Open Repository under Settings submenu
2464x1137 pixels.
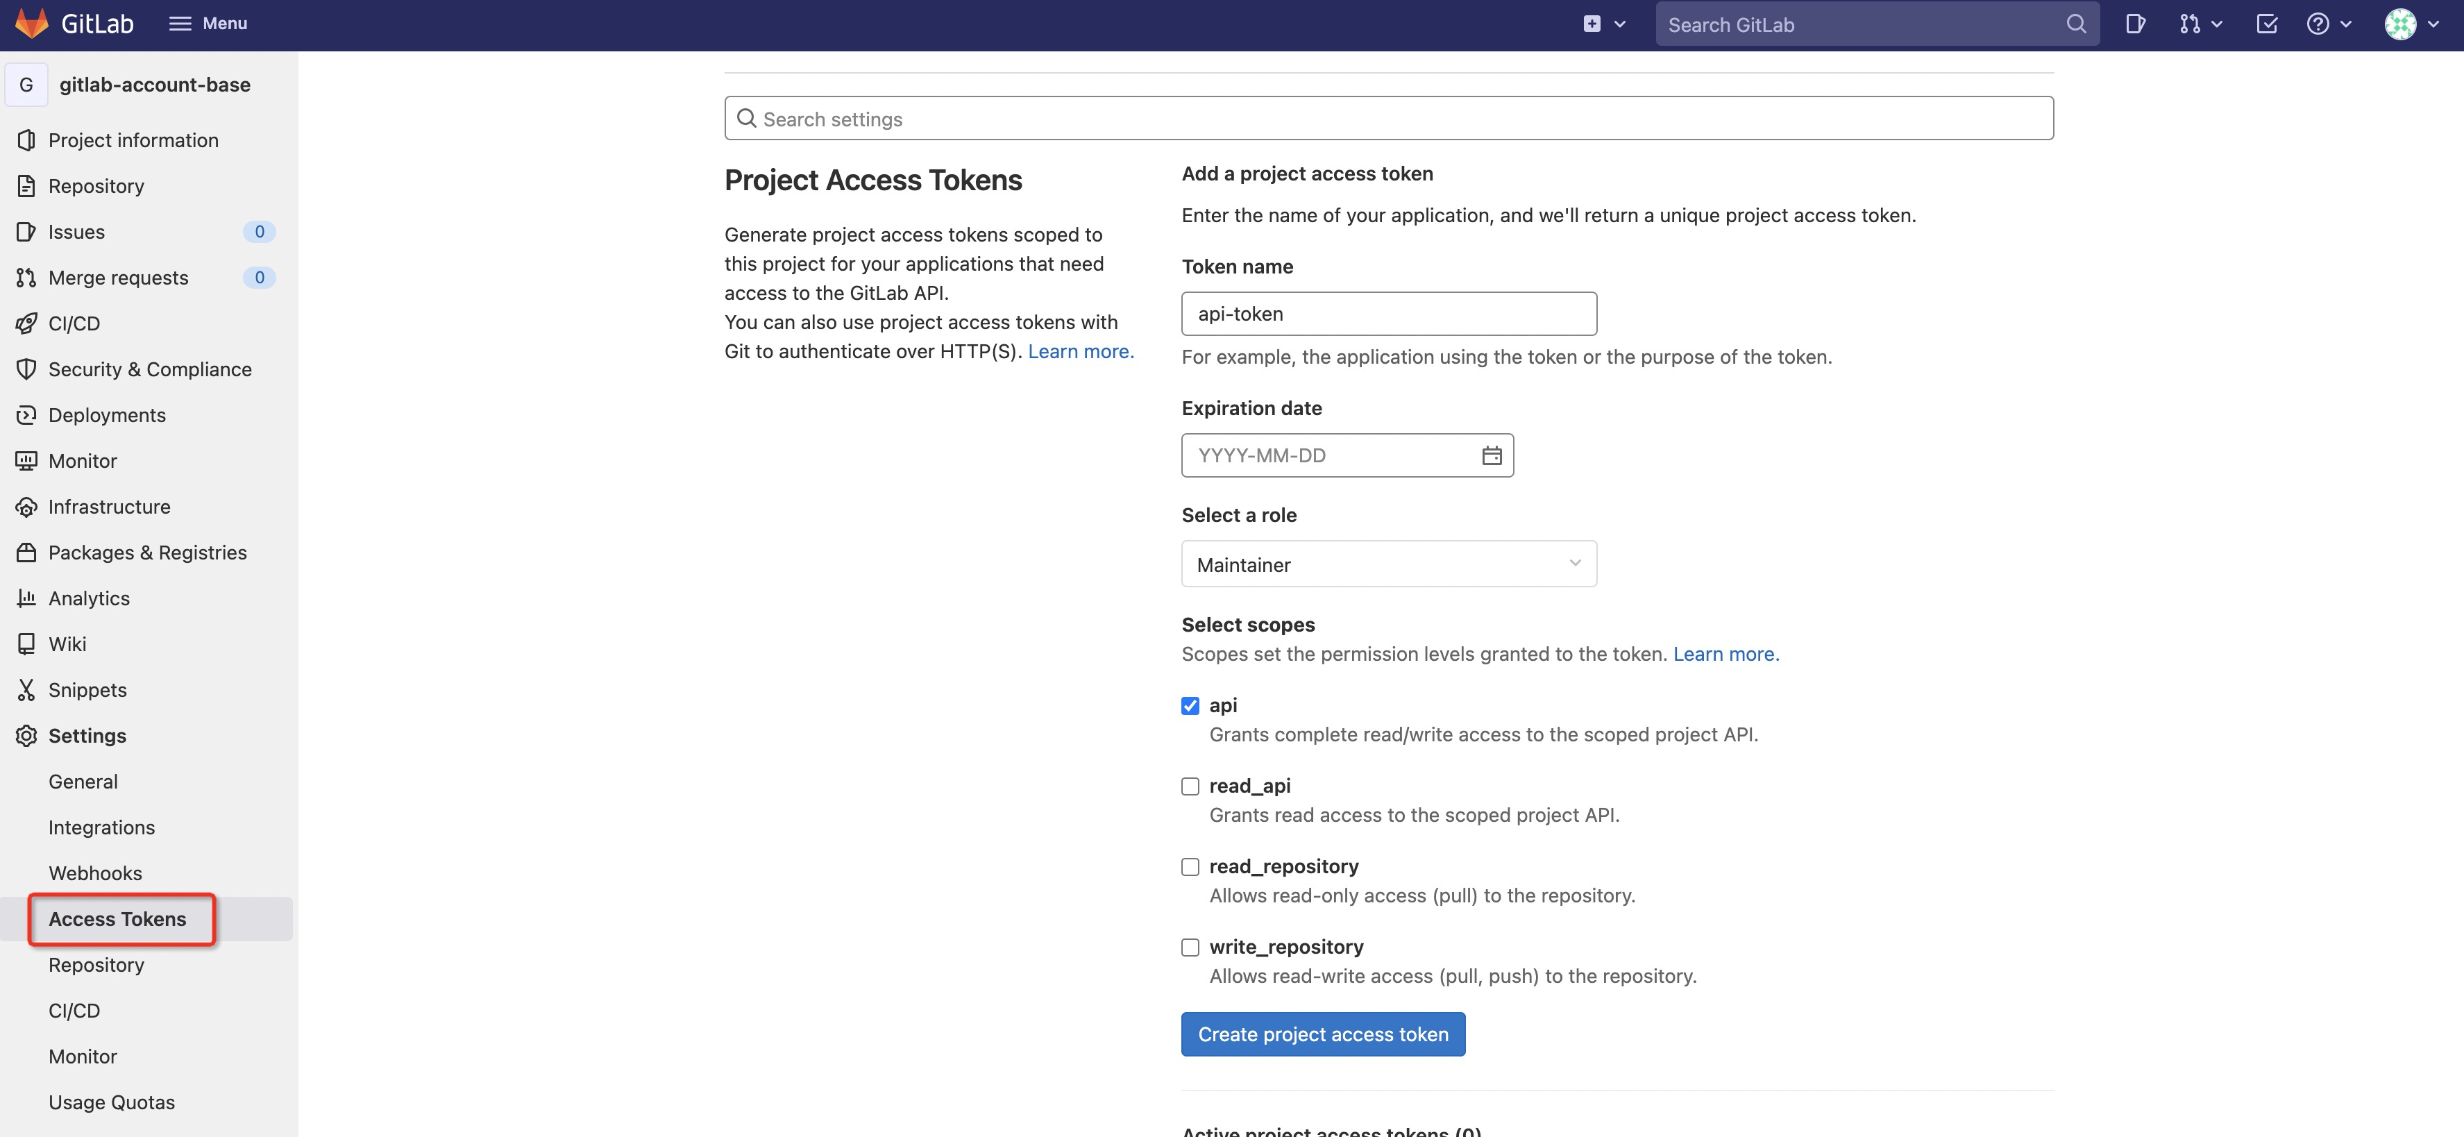tap(96, 965)
